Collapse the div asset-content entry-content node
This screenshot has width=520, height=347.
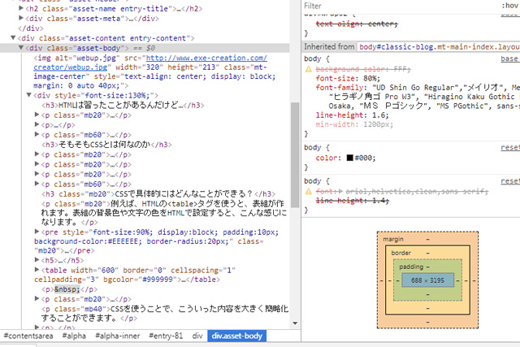[x=13, y=38]
